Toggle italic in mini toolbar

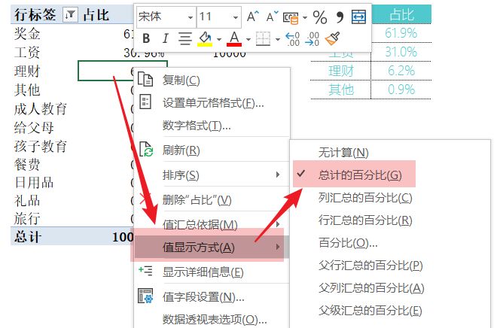point(165,38)
